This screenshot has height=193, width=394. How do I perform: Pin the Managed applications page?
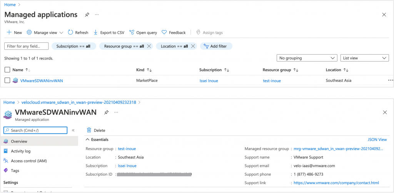pos(87,15)
